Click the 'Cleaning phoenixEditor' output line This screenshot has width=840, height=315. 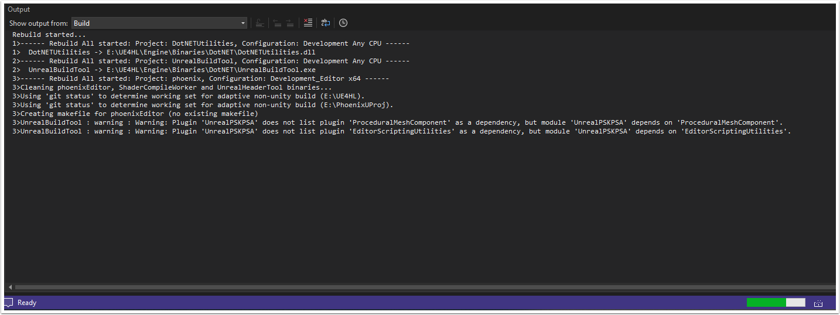point(172,87)
